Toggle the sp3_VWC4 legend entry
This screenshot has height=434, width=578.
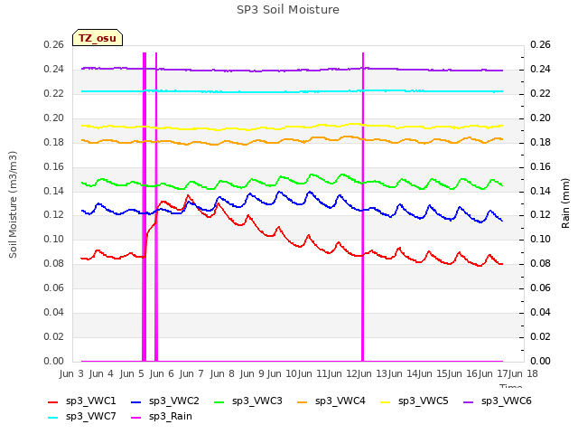click(331, 401)
